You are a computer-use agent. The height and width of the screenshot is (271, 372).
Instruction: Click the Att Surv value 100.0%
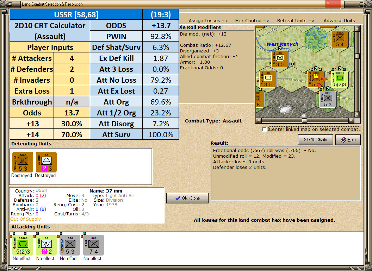point(161,134)
